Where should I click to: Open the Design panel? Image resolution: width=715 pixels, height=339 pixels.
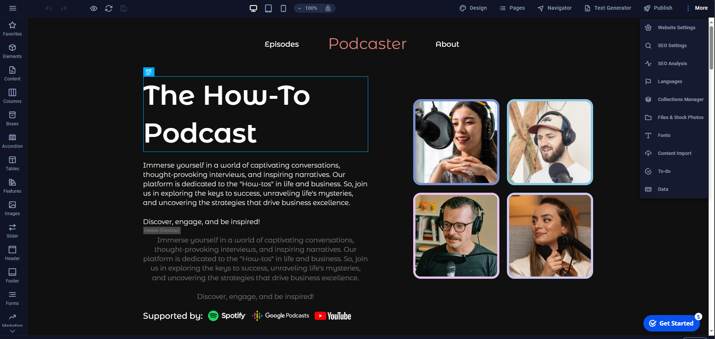473,8
